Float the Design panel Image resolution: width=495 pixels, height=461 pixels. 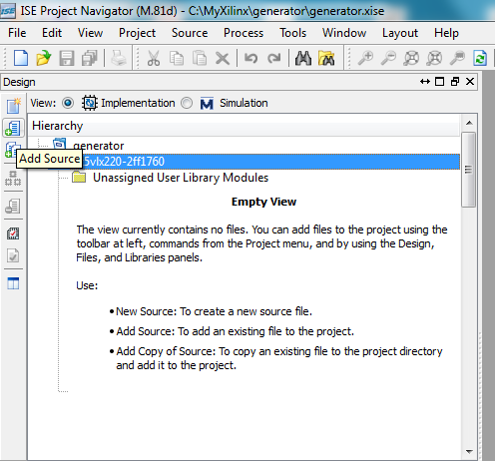click(x=455, y=82)
